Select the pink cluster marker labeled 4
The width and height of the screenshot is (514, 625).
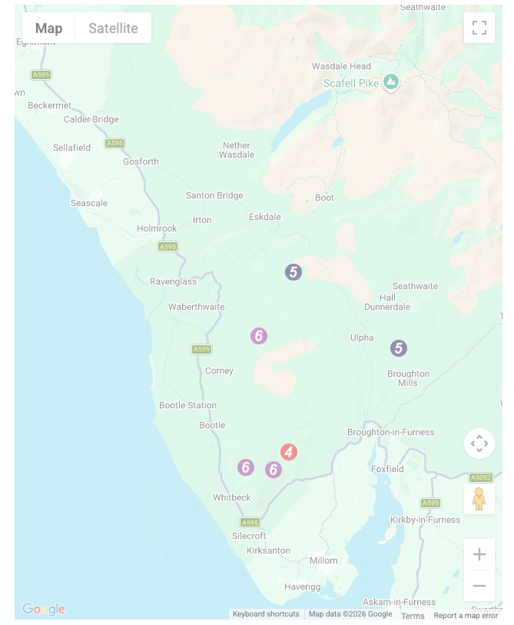(x=289, y=452)
